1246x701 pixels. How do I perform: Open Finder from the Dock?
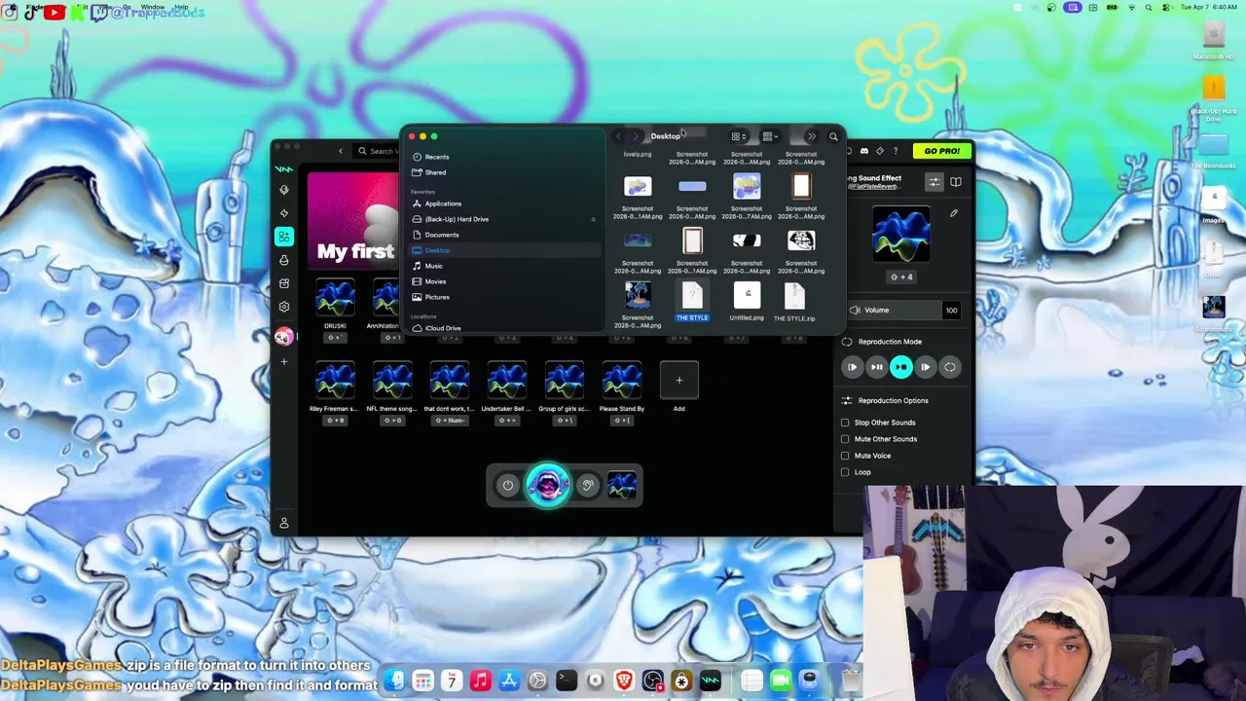[x=393, y=681]
